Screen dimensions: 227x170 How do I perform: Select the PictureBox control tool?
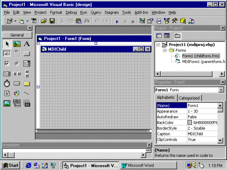17,44
